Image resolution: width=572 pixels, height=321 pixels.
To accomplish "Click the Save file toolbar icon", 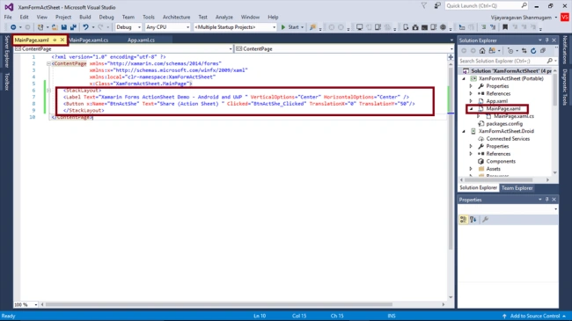I will click(64, 27).
